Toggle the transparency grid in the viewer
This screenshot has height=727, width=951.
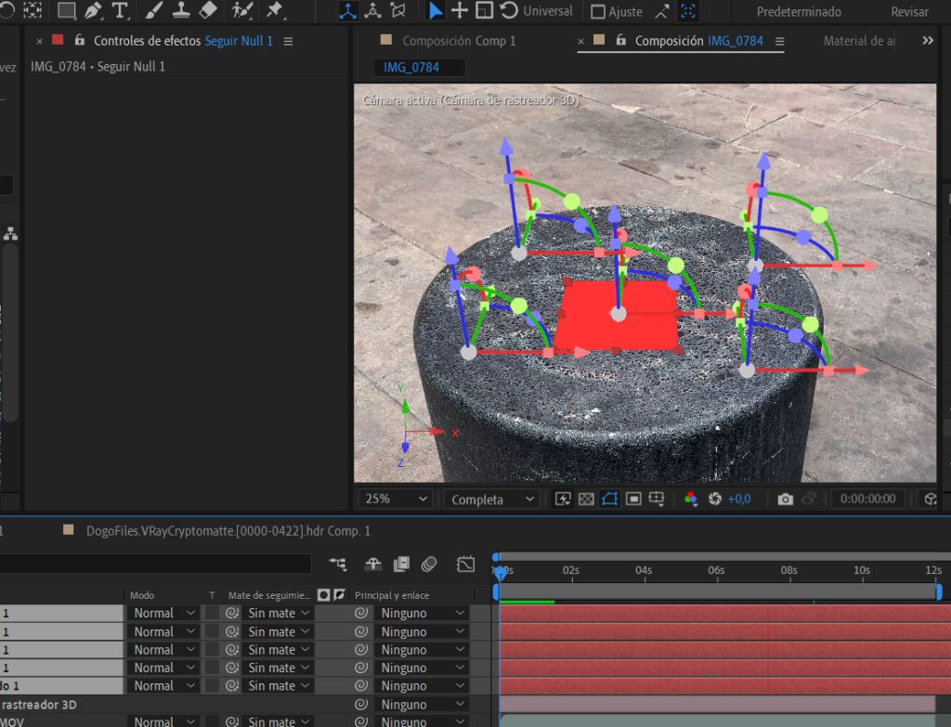[x=585, y=499]
